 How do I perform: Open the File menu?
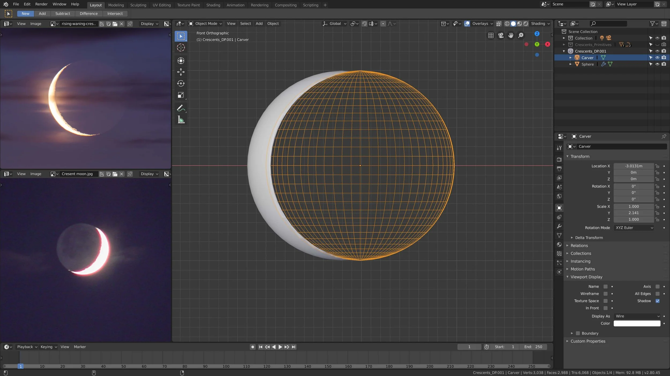coord(16,4)
